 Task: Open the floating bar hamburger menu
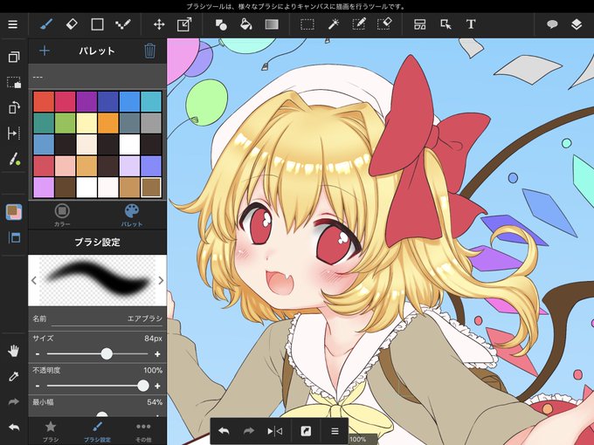coord(335,431)
